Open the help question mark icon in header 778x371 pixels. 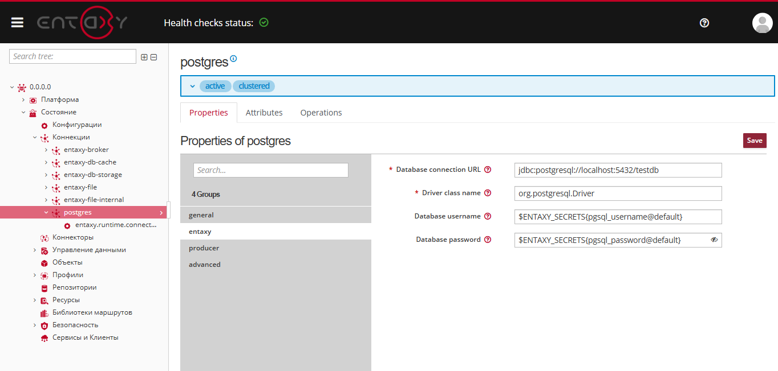point(704,23)
